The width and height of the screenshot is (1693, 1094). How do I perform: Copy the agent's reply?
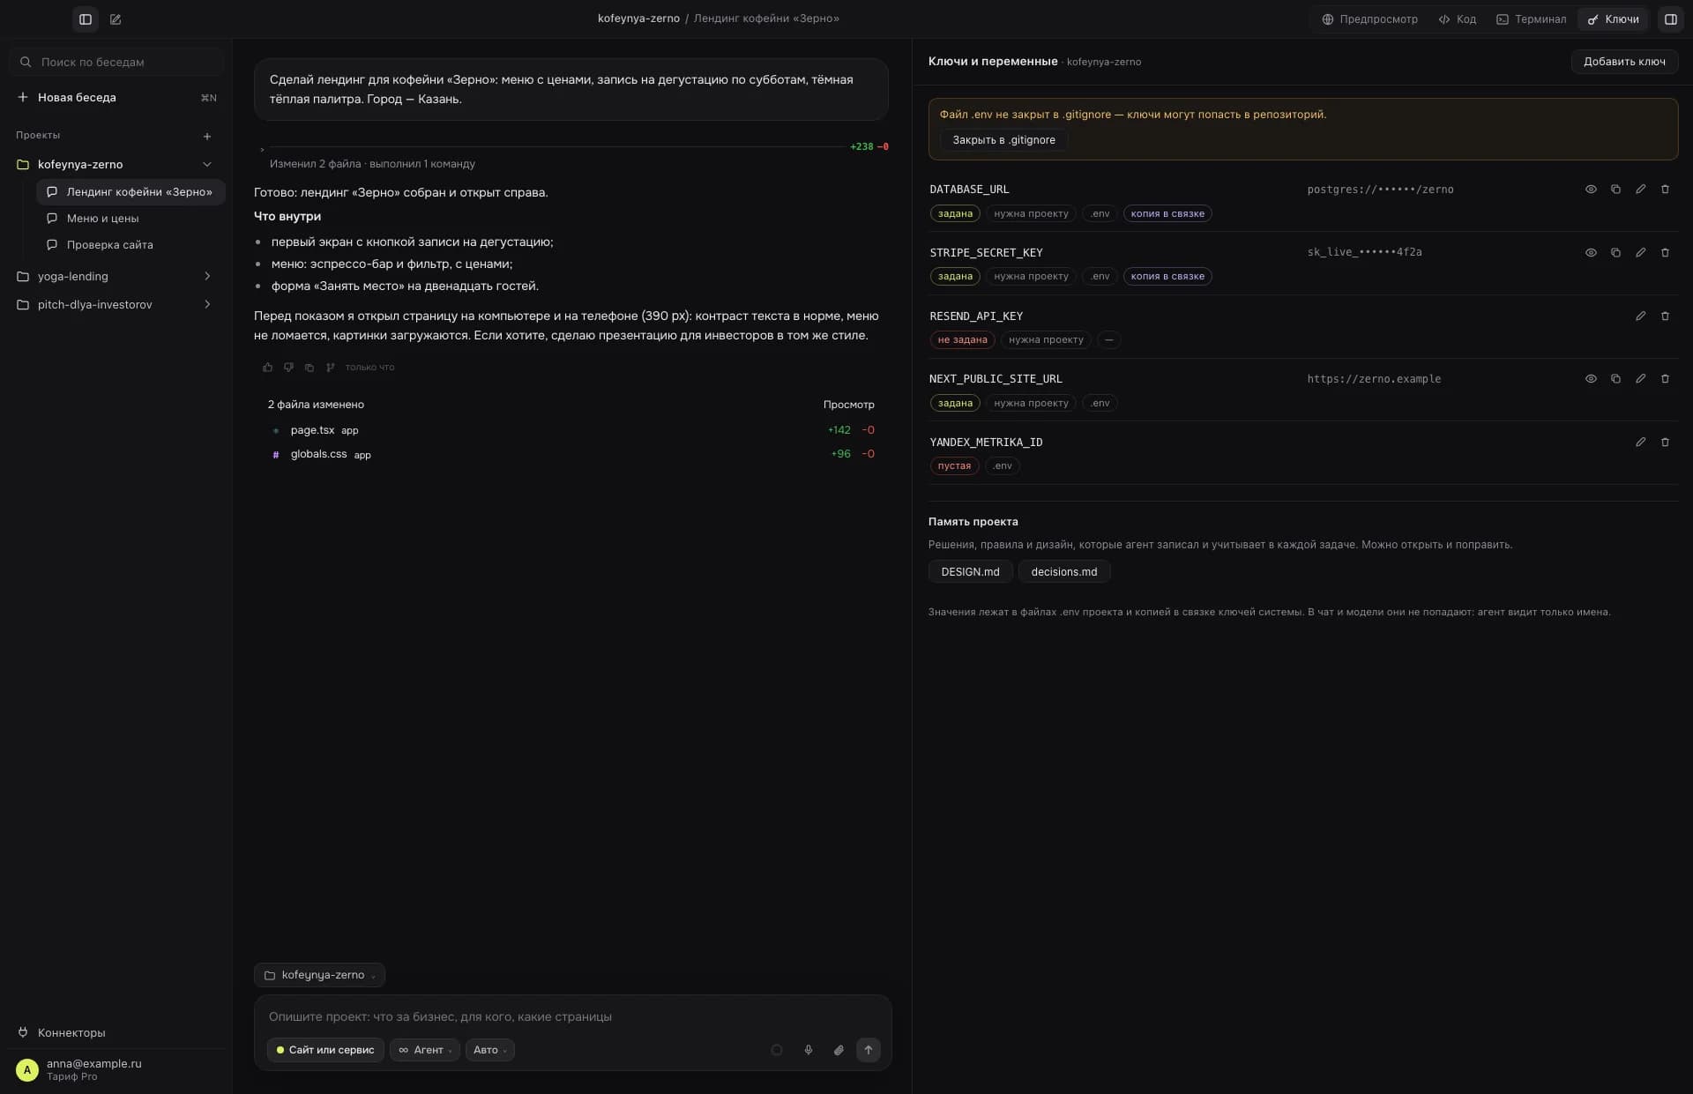click(x=310, y=368)
